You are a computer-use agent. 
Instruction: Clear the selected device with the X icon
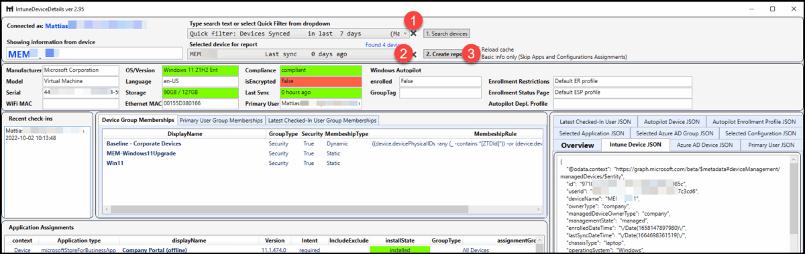pos(413,54)
